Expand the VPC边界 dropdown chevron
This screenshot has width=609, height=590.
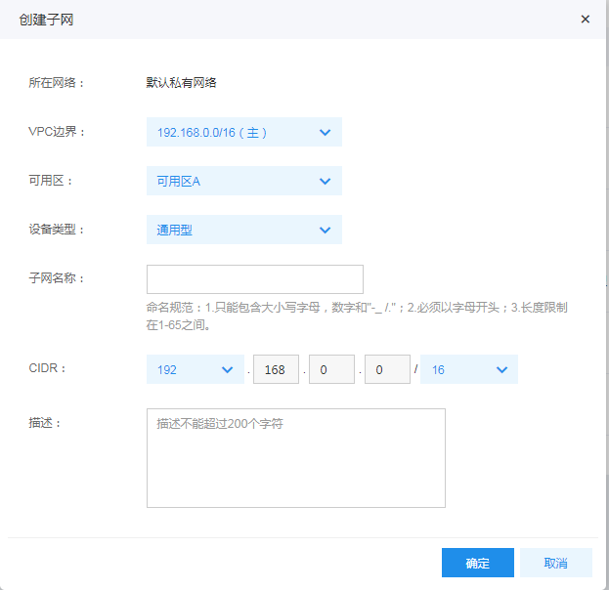point(325,133)
